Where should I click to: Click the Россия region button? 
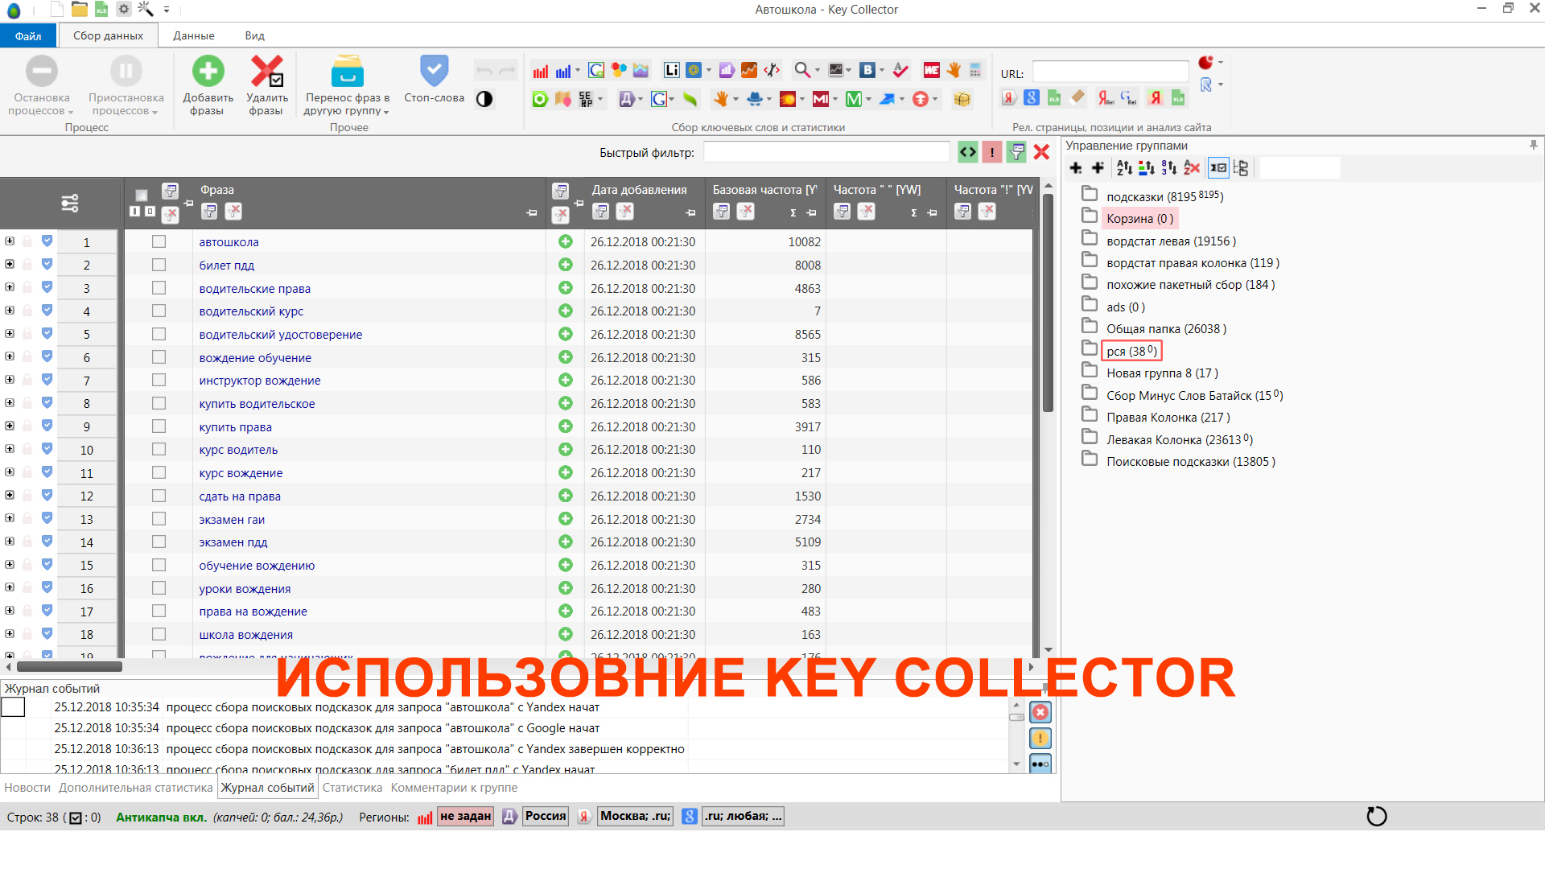tap(546, 817)
